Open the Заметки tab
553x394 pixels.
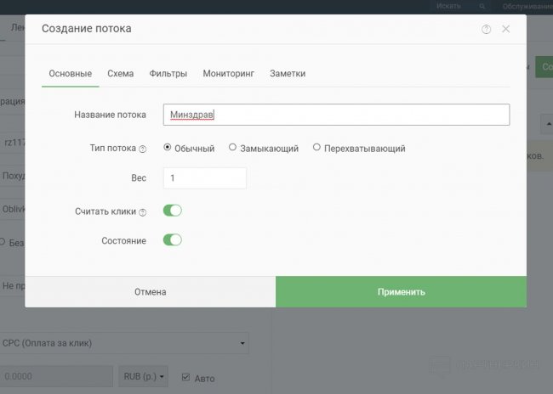pyautogui.click(x=288, y=74)
